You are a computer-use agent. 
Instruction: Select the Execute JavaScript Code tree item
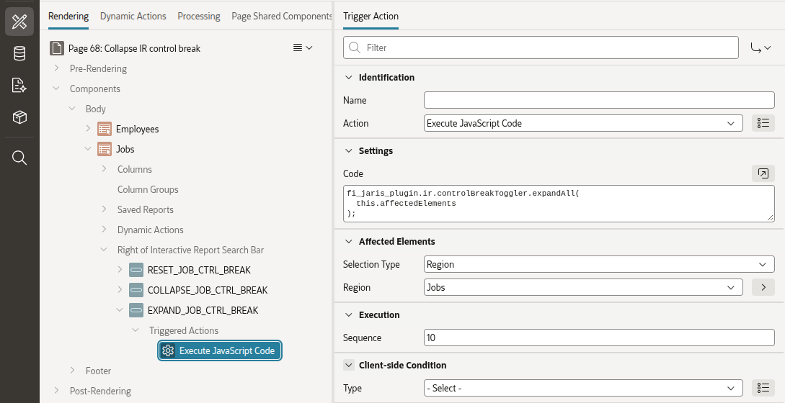coord(220,350)
